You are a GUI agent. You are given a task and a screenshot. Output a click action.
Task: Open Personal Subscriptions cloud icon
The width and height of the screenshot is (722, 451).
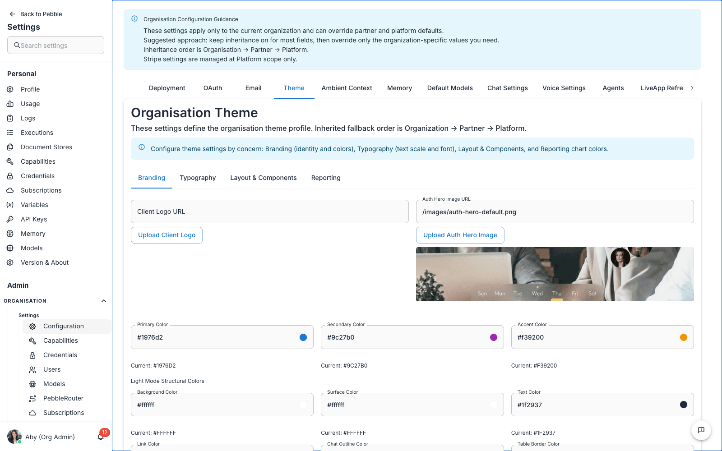point(10,190)
